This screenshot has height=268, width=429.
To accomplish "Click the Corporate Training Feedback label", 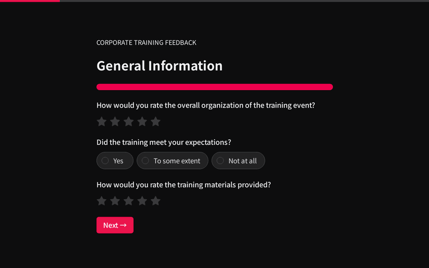I will pyautogui.click(x=146, y=42).
